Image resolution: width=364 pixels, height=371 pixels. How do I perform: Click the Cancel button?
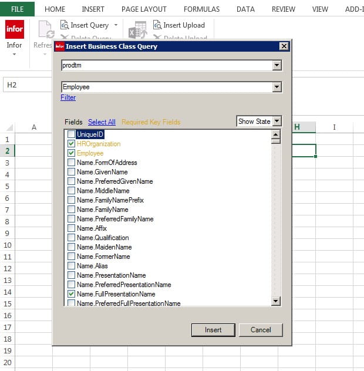pyautogui.click(x=261, y=330)
